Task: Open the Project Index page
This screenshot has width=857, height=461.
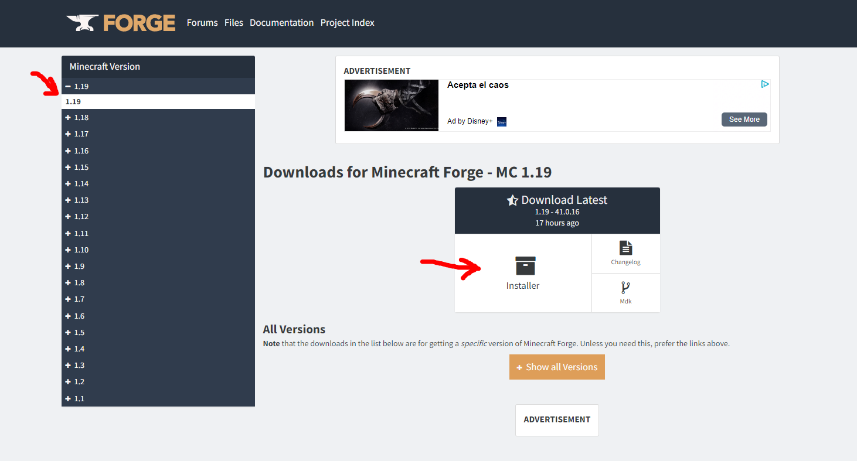Action: pos(347,22)
